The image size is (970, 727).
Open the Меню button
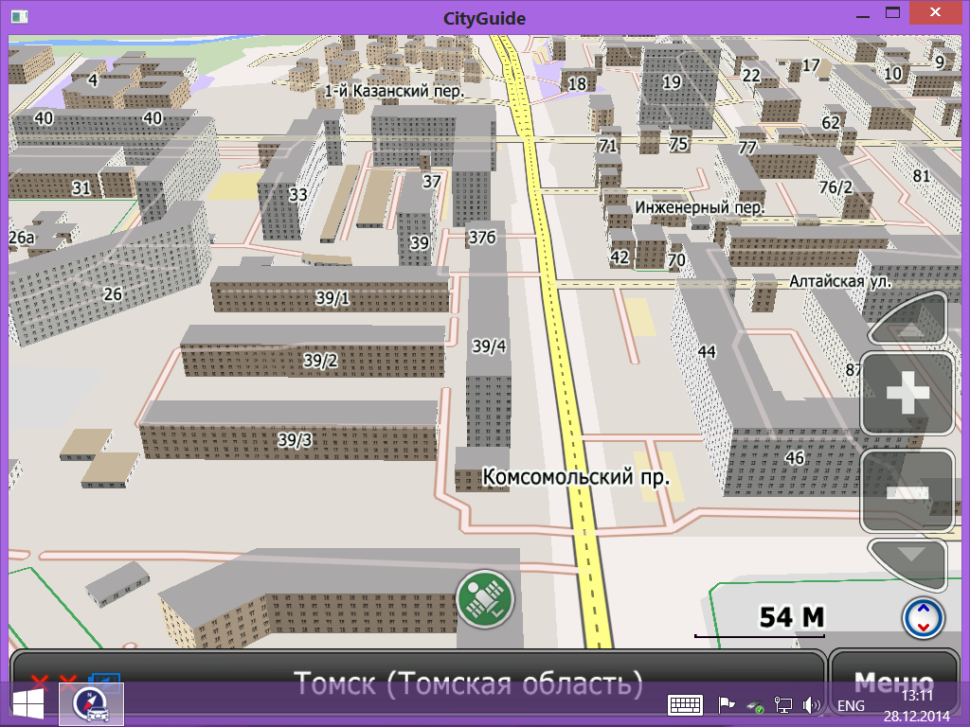point(892,682)
